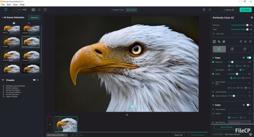Zoom out with the minus button

point(15,10)
